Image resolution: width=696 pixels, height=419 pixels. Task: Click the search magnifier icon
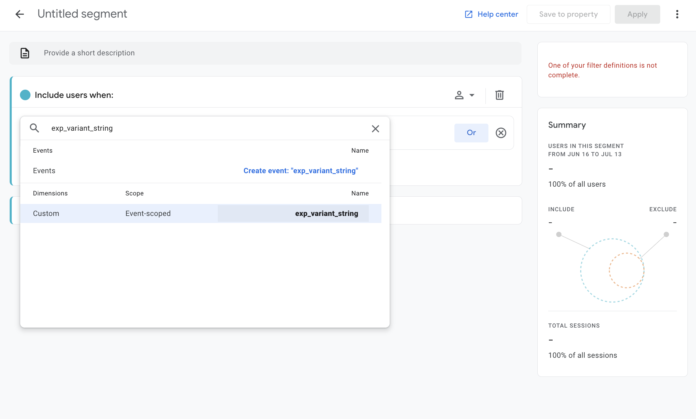pos(35,128)
